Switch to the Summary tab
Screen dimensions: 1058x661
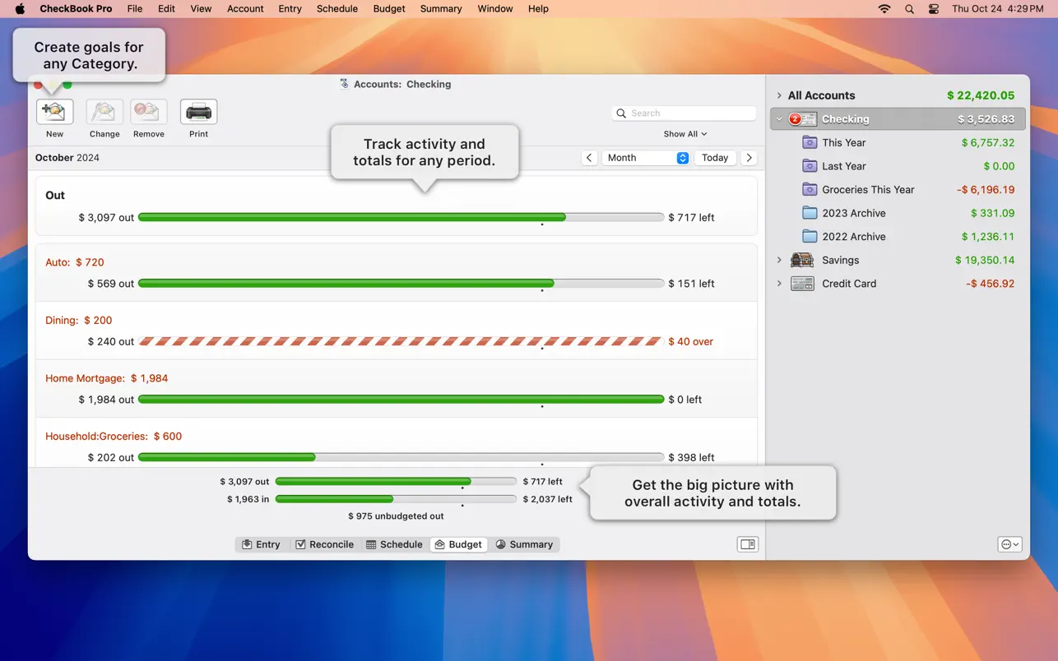pyautogui.click(x=524, y=544)
